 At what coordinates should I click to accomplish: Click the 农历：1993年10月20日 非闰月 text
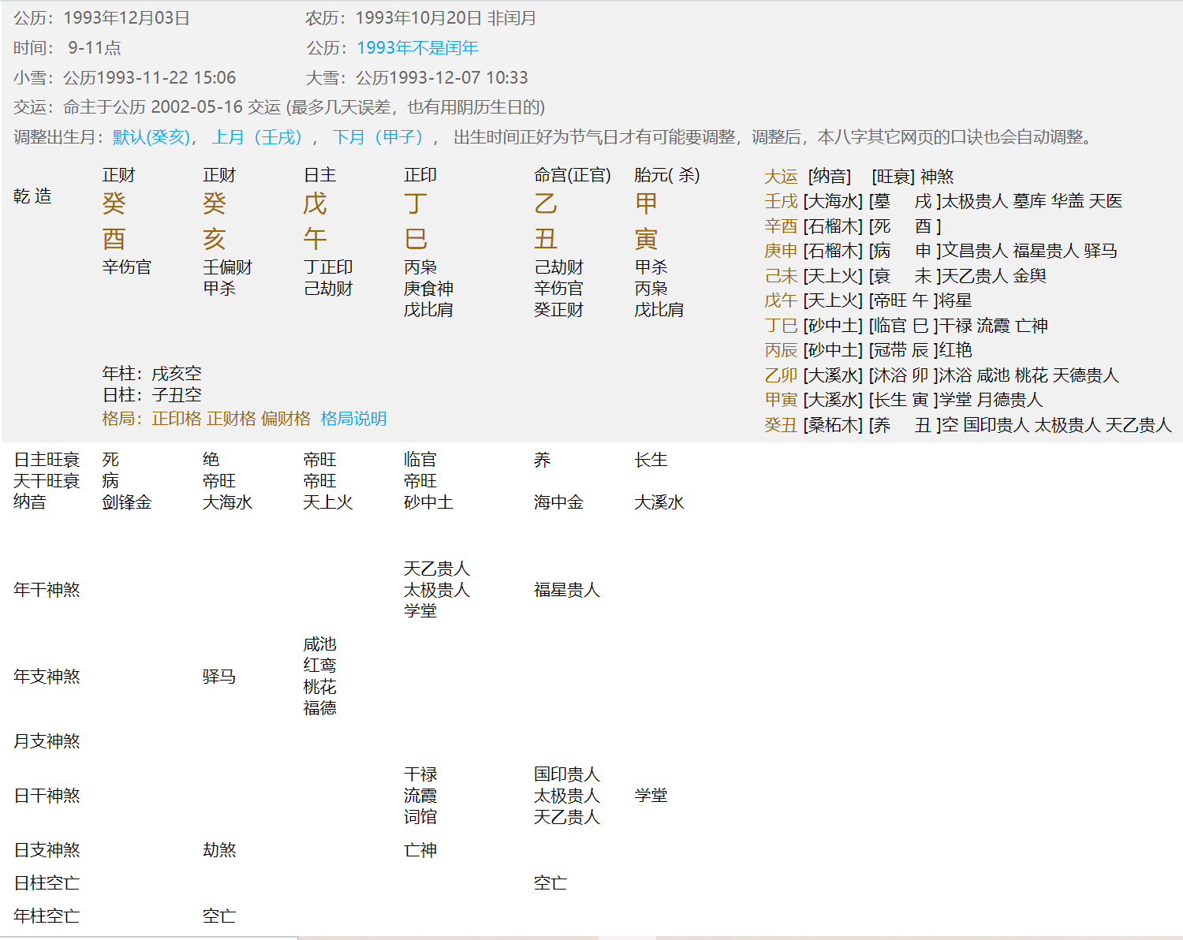pos(421,18)
